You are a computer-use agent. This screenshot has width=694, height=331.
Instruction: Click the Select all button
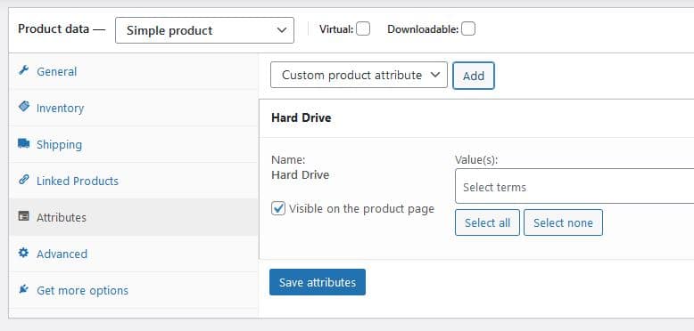487,222
